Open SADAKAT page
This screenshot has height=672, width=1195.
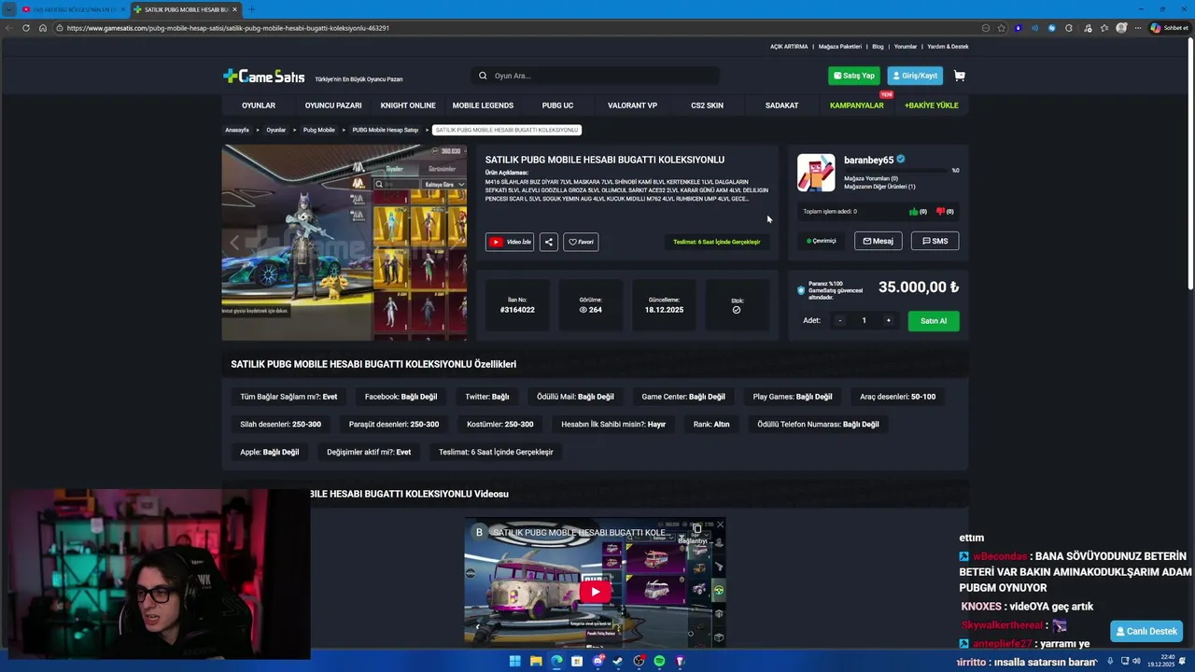781,105
